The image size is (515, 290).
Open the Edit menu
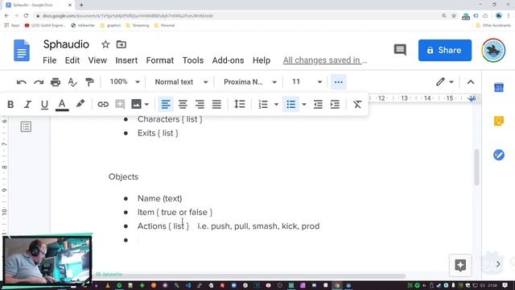tap(72, 60)
